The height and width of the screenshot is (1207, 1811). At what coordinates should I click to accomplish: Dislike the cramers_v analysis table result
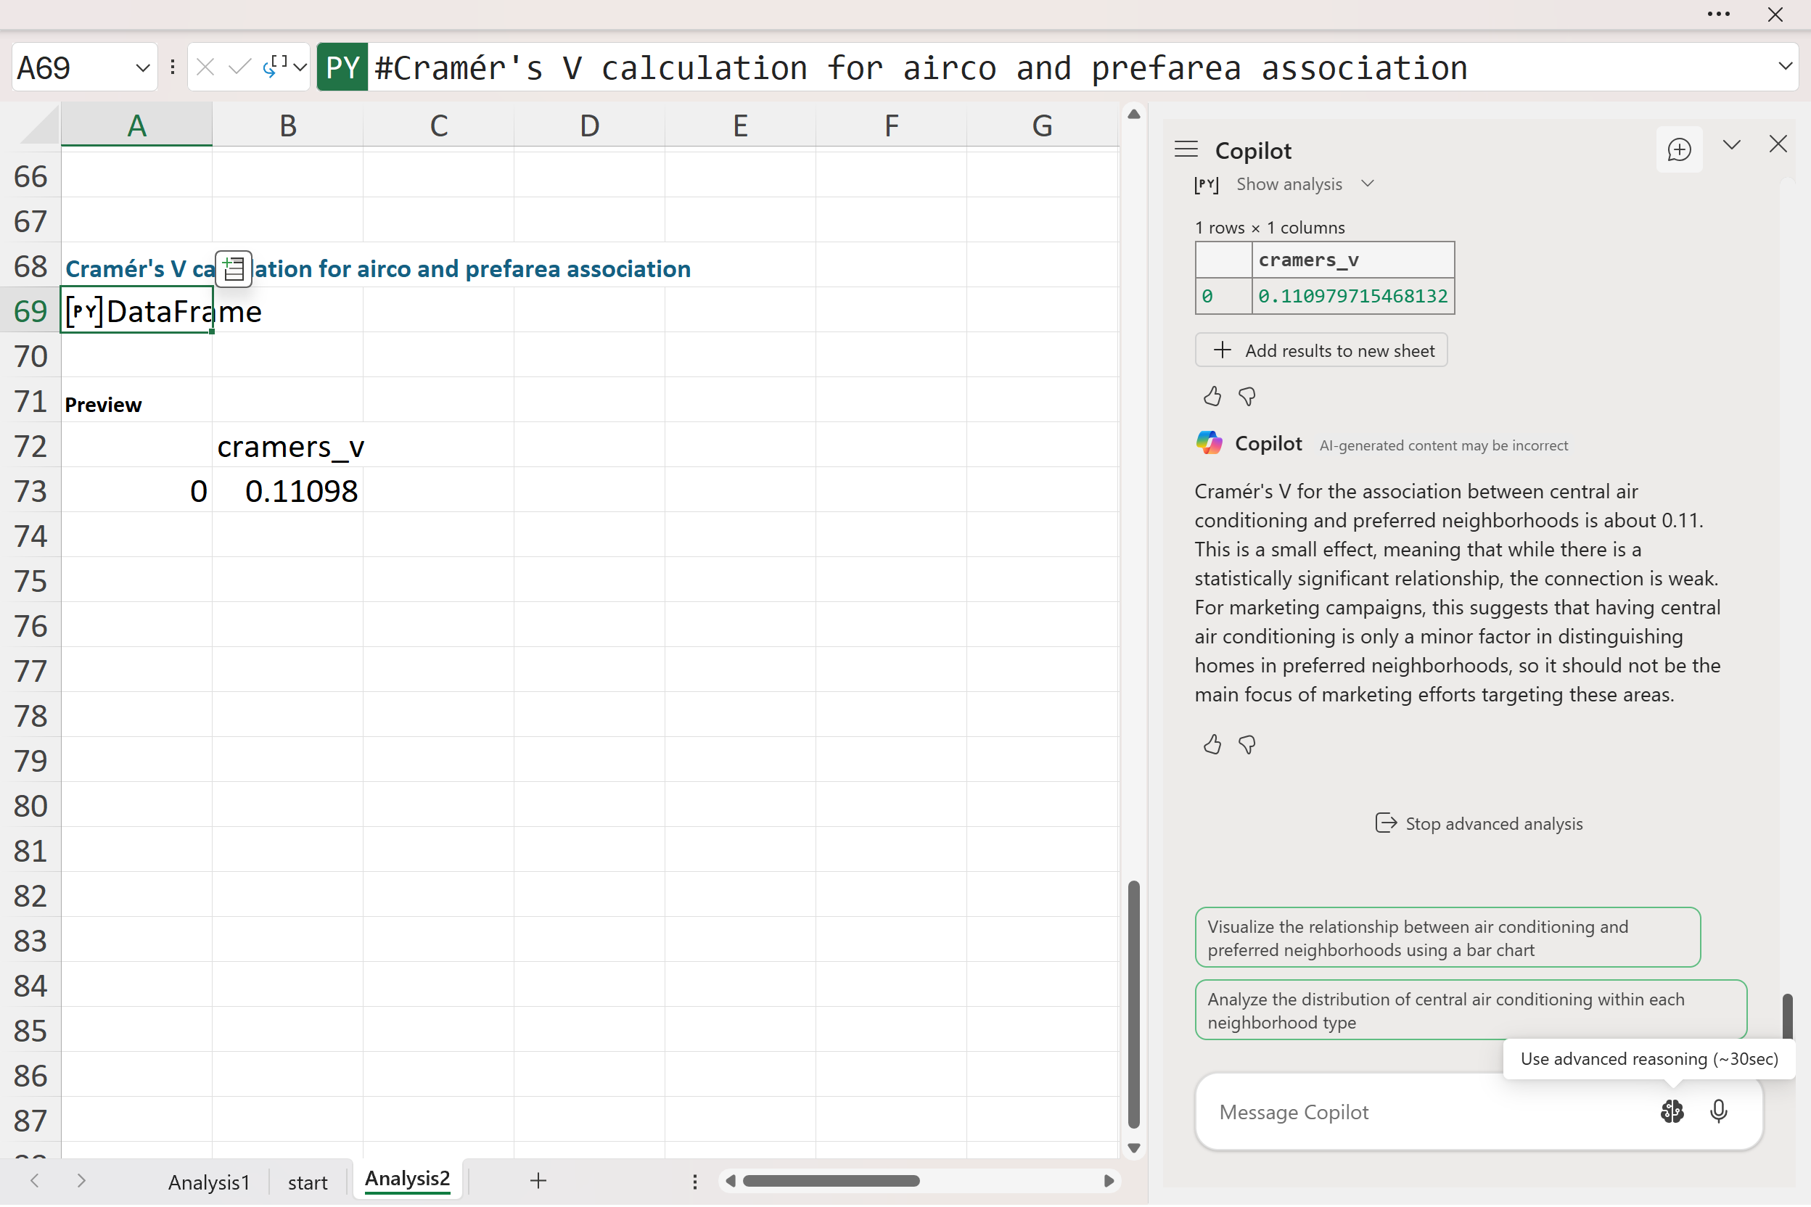tap(1247, 397)
